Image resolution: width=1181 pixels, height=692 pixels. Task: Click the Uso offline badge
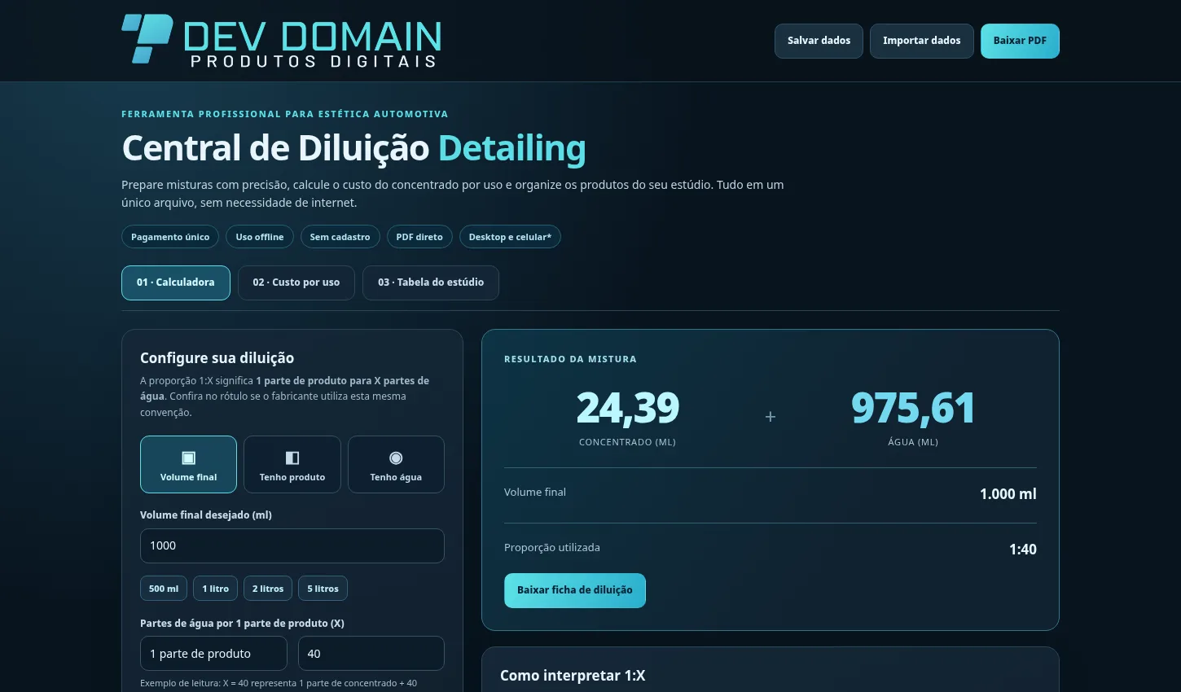260,237
